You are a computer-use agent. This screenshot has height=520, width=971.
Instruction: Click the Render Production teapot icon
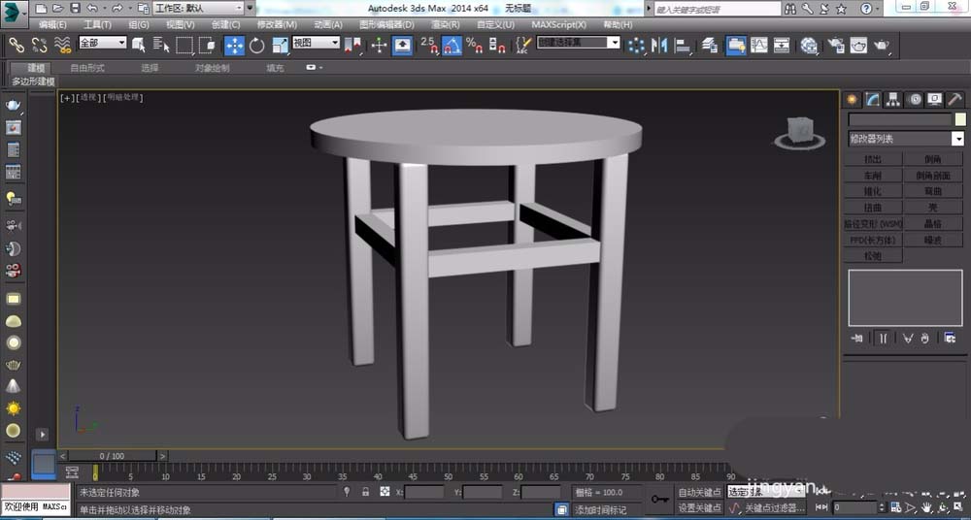(x=882, y=46)
